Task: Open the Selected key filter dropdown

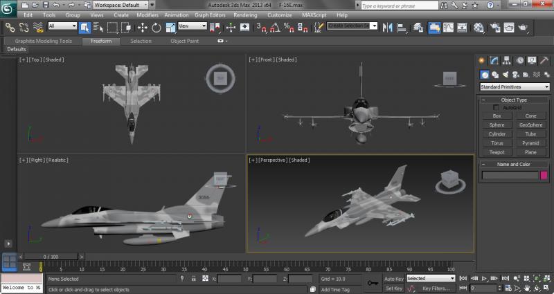Action: coord(431,279)
